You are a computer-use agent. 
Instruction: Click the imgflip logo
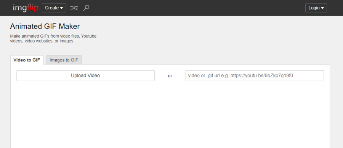pyautogui.click(x=26, y=8)
